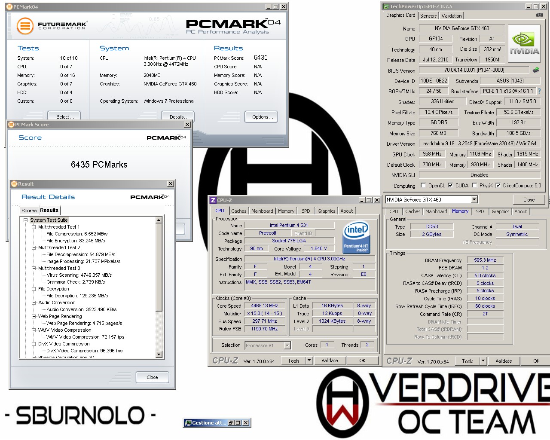Select Virus Scanning: 4749.057 MB/s row

click(x=79, y=275)
